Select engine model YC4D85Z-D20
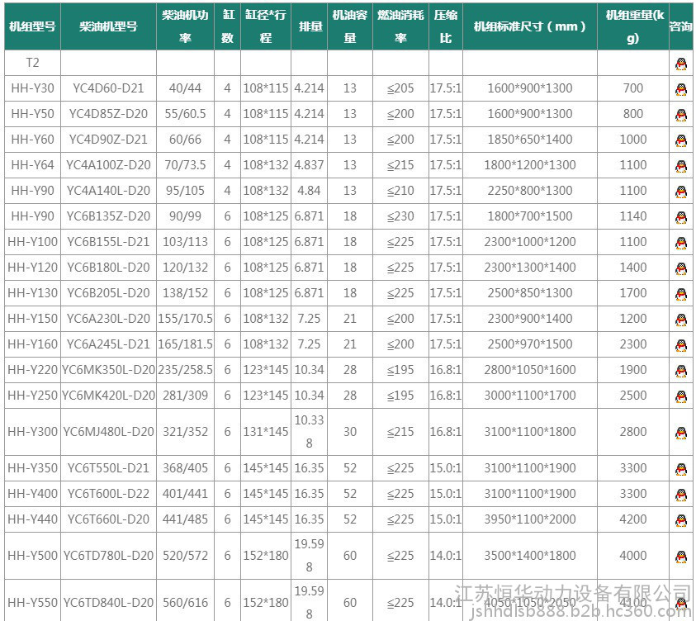 [x=108, y=114]
